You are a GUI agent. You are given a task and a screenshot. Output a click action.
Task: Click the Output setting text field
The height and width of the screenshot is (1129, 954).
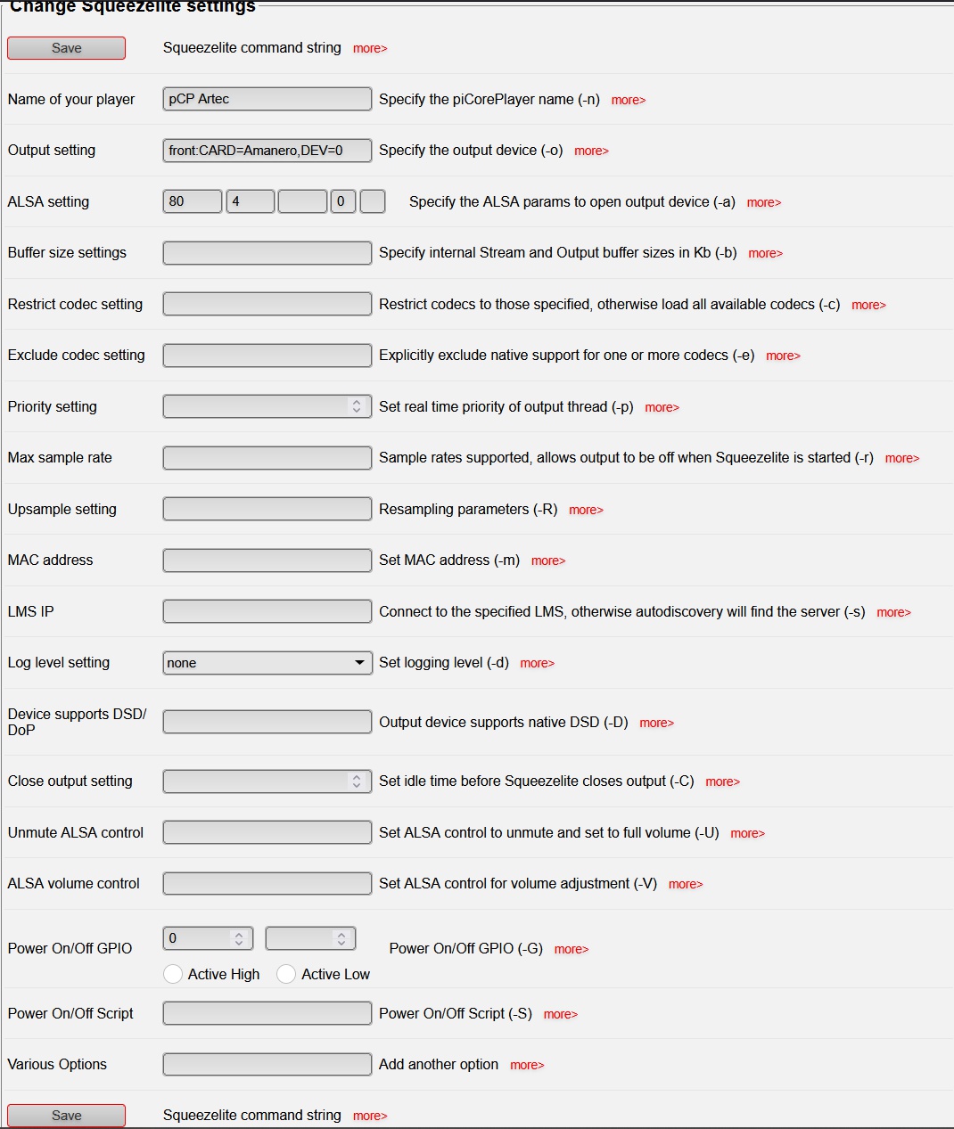(x=267, y=151)
